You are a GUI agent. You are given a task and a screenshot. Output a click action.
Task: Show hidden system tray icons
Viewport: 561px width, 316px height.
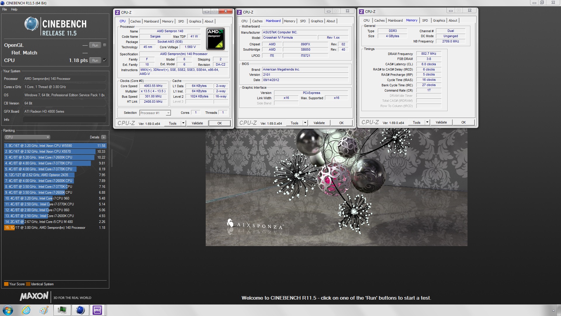(553, 310)
